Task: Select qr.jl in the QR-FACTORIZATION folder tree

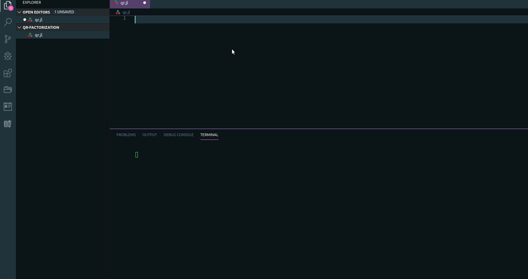Action: (x=38, y=35)
